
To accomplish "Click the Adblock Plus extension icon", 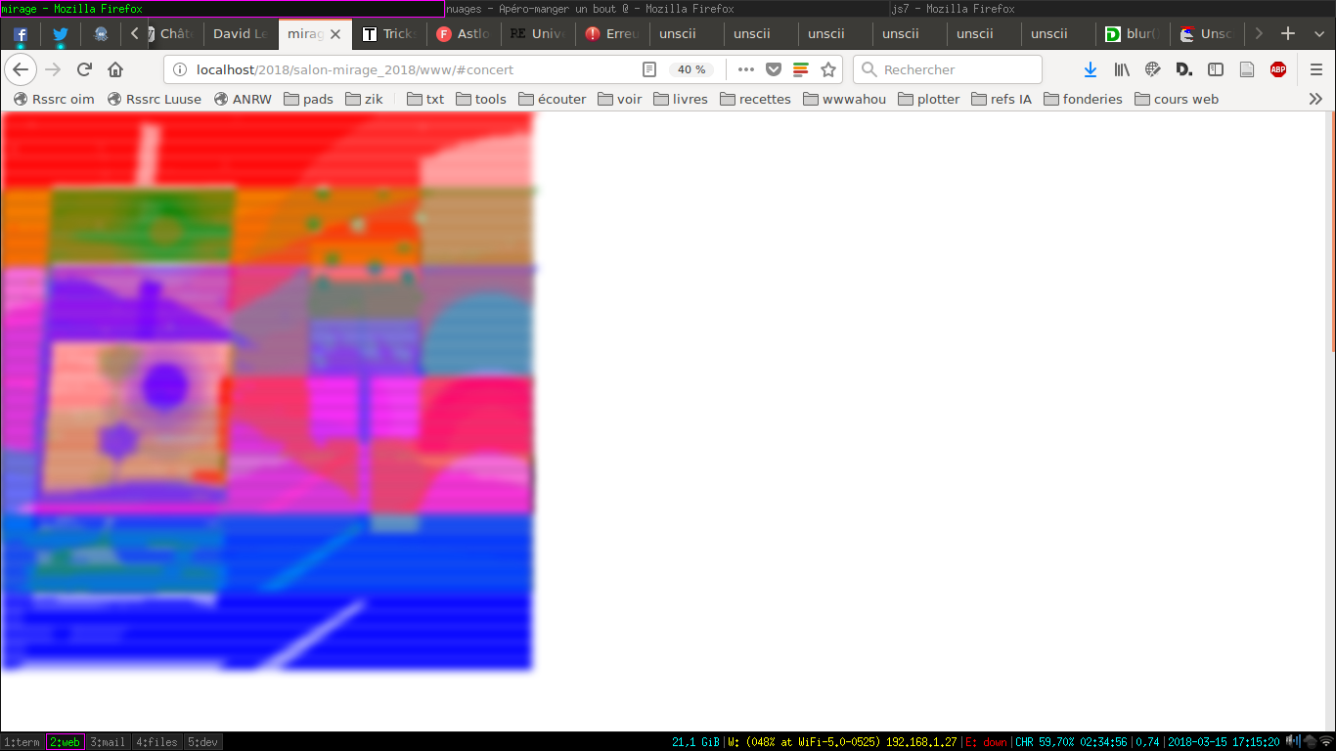I will click(1277, 69).
